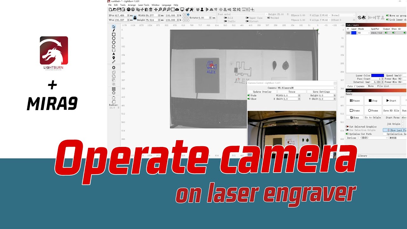407x229 pixels.
Task: Toggle Cut Selected Graphics switch
Action: [x=347, y=127]
